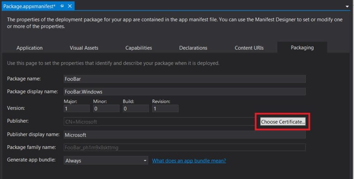Expand the Generate app bundle dropdown
The image size is (354, 179).
tap(106, 161)
